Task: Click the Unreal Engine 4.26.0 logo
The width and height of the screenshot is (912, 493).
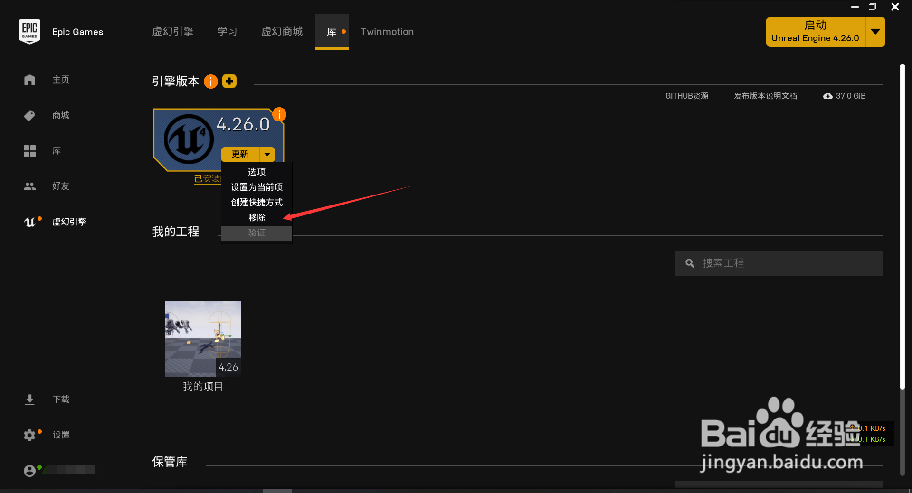Action: (x=189, y=139)
